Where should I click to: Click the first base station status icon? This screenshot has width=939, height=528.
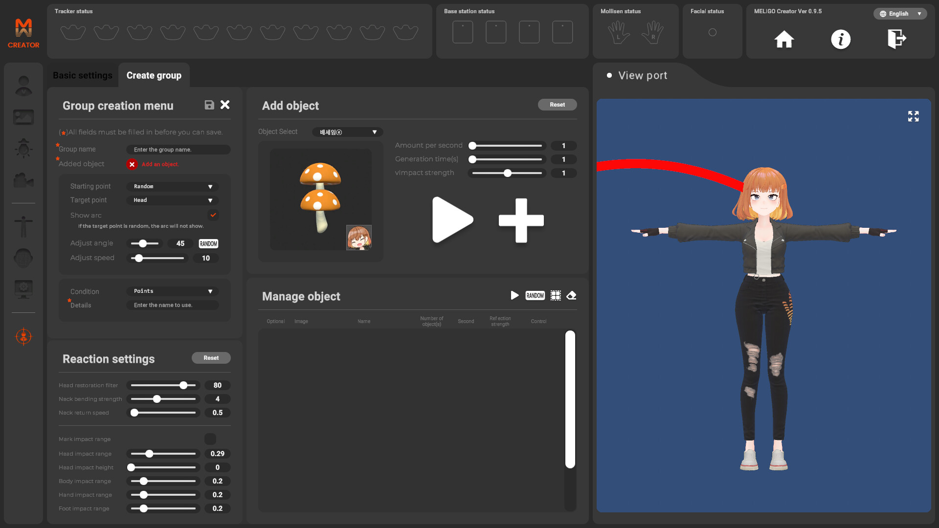(463, 32)
